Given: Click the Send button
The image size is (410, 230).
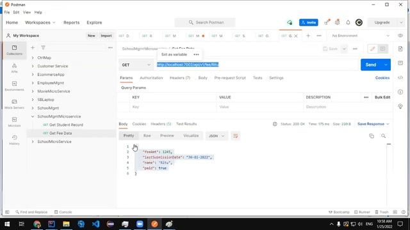Looking at the screenshot, I should (x=371, y=65).
